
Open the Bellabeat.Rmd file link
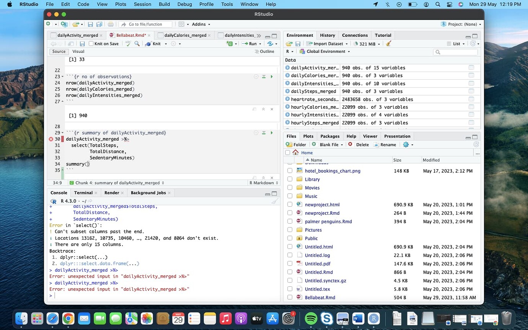pos(320,297)
